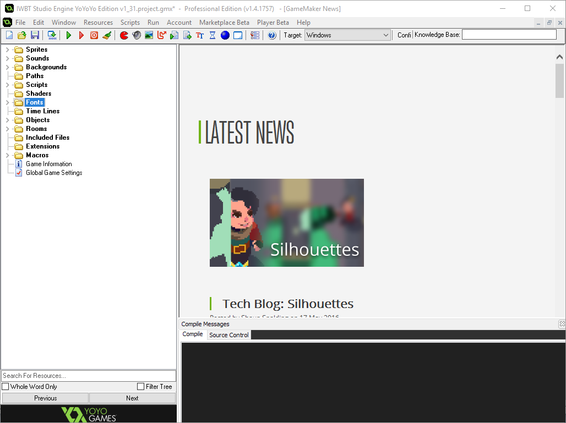The width and height of the screenshot is (566, 423).
Task: Restore the inner GameMaker News window
Action: 549,23
